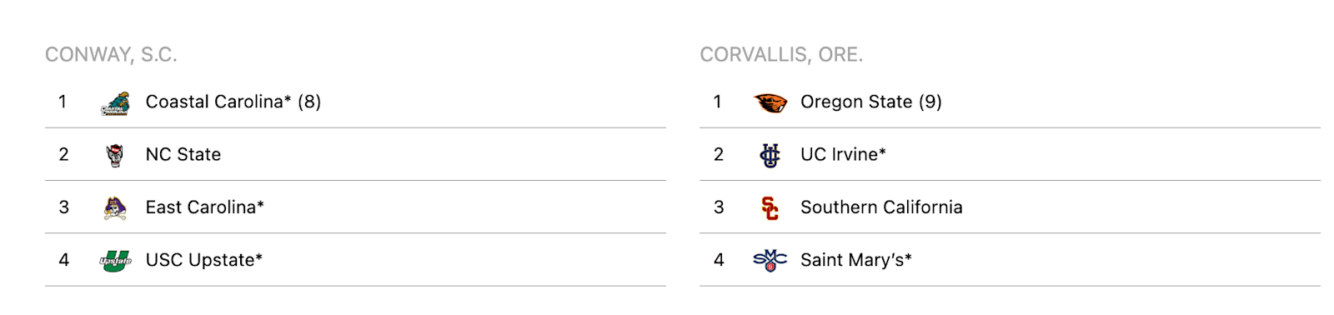Open the Oregon State (9) team link
This screenshot has height=315, width=1334.
(x=871, y=102)
